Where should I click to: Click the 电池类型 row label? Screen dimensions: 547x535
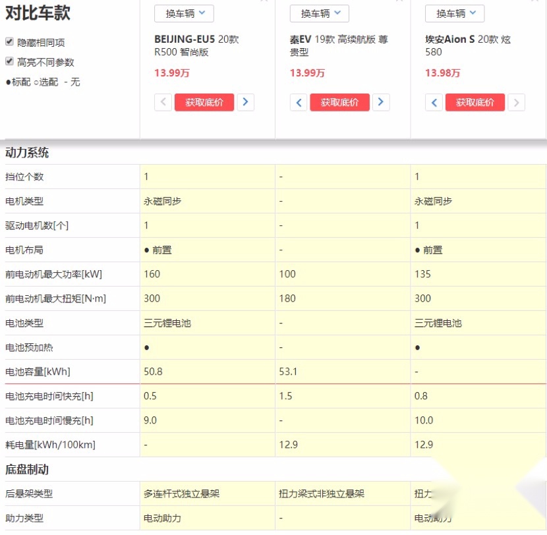pyautogui.click(x=24, y=323)
